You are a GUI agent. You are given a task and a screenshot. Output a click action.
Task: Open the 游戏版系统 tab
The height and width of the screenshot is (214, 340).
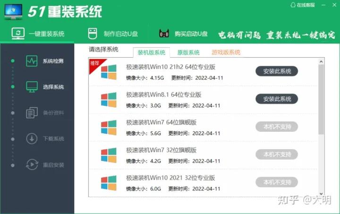[226, 52]
